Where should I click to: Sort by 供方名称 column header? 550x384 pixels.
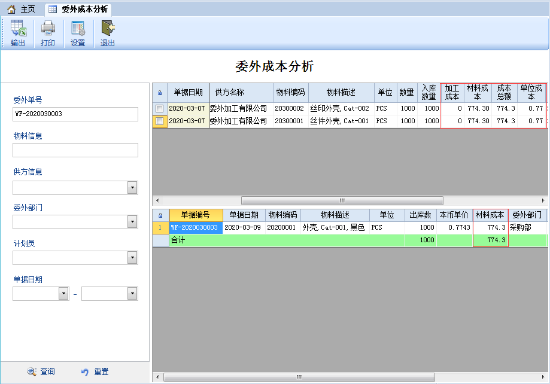[x=241, y=93]
